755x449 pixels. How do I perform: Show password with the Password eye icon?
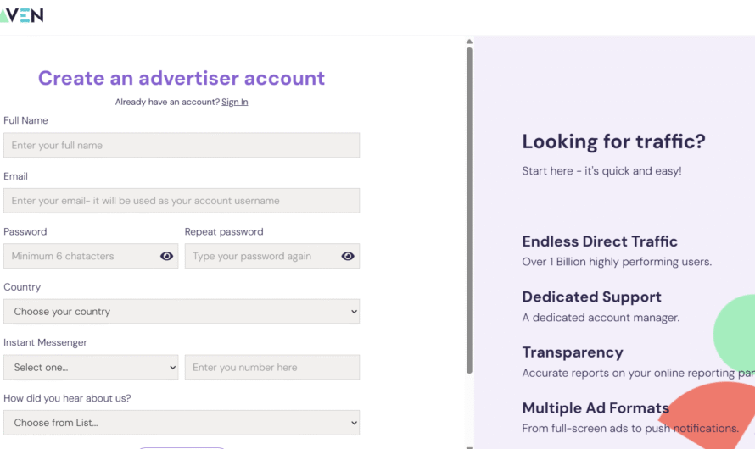[x=166, y=257]
